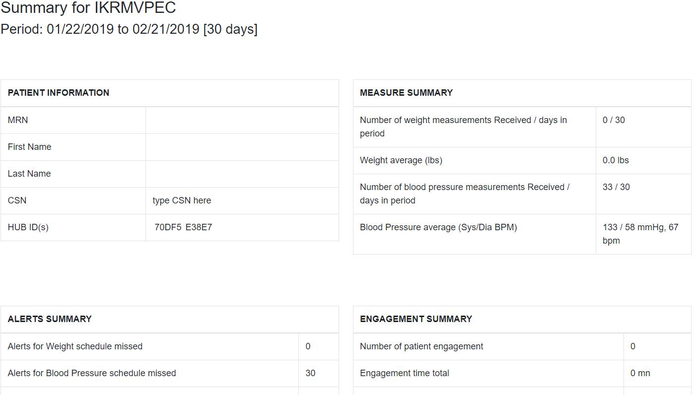Image resolution: width=696 pixels, height=395 pixels.
Task: Click the Blood Pressure average value
Action: click(x=640, y=234)
